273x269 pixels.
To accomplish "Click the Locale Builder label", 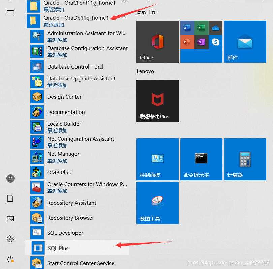I will [64, 124].
